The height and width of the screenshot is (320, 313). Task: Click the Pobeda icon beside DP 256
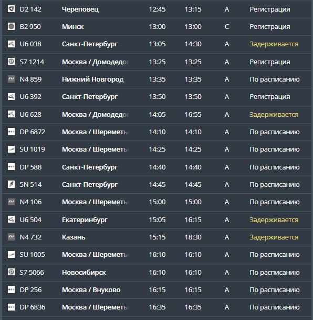(x=11, y=289)
